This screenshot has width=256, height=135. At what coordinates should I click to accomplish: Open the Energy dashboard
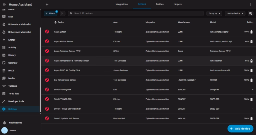pyautogui.click(x=12, y=40)
